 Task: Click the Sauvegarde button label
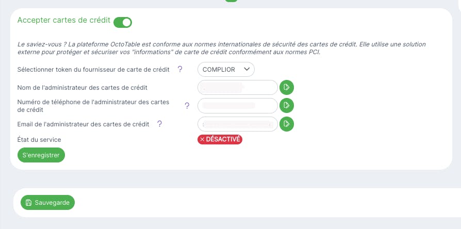coord(52,203)
